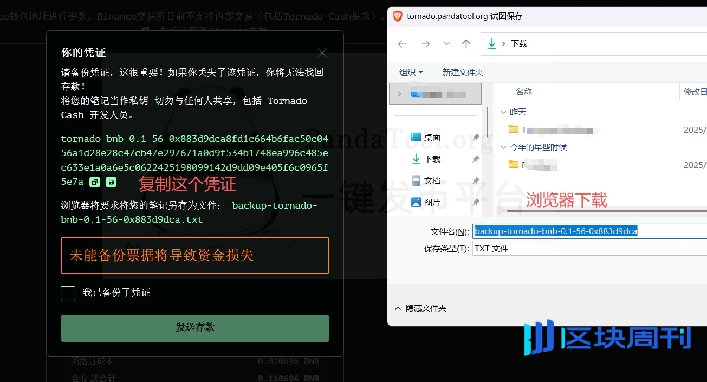Image resolution: width=707 pixels, height=382 pixels.
Task: Copy the Tornado note with copy icon
Action: [x=95, y=182]
